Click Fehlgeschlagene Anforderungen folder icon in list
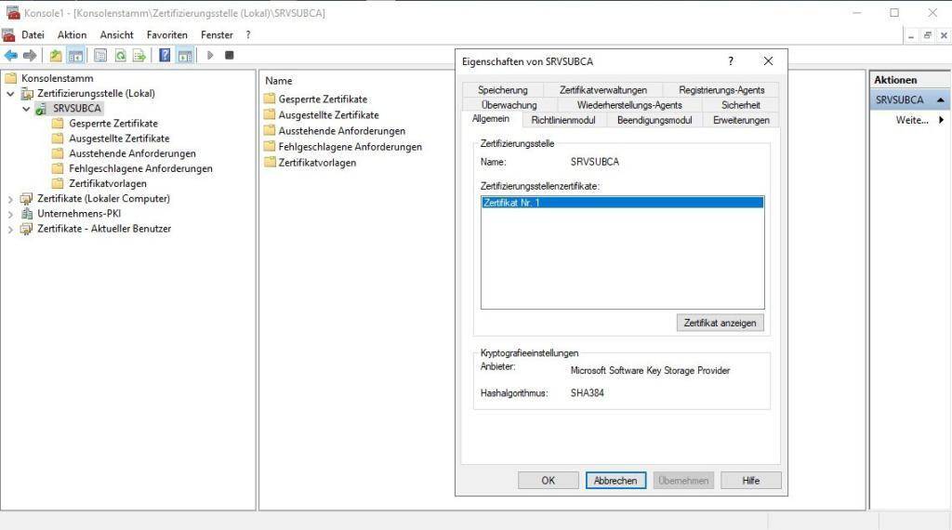 pos(270,146)
